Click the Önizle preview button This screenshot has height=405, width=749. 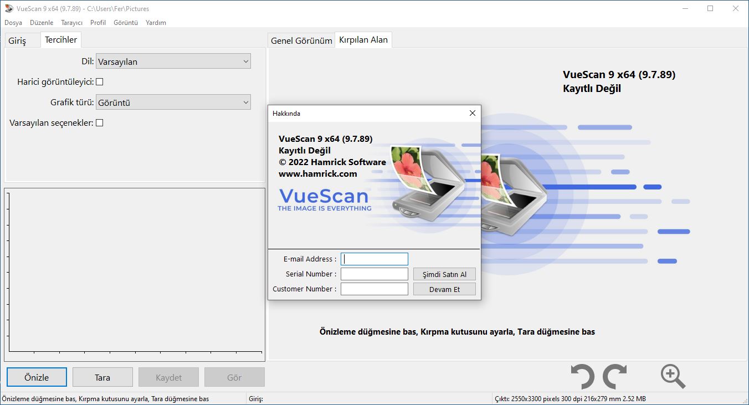37,377
